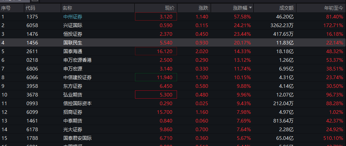Sort by the 现价 column header
This screenshot has width=346, height=146.
pos(169,8)
